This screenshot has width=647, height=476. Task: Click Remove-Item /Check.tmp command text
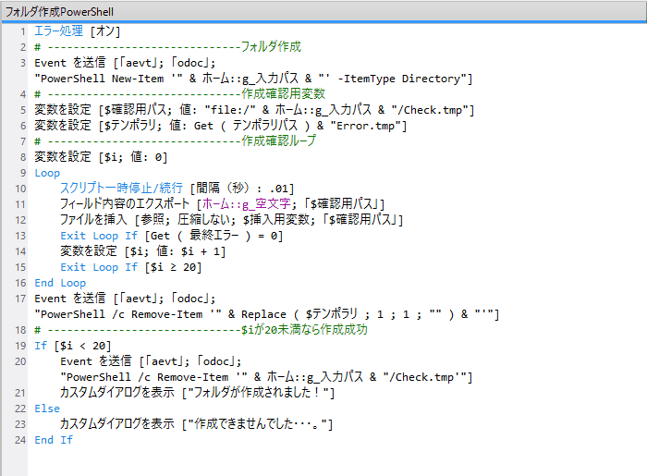pyautogui.click(x=266, y=377)
